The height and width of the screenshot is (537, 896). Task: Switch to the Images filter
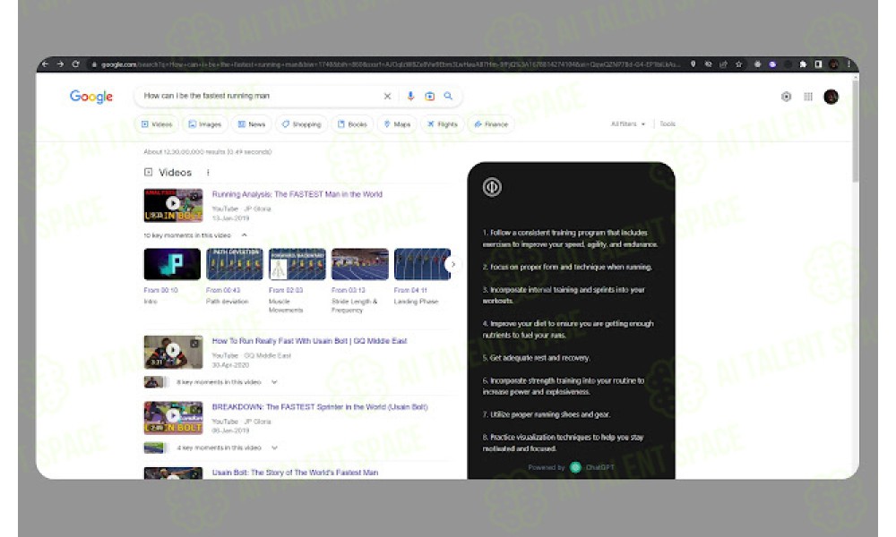pos(205,124)
